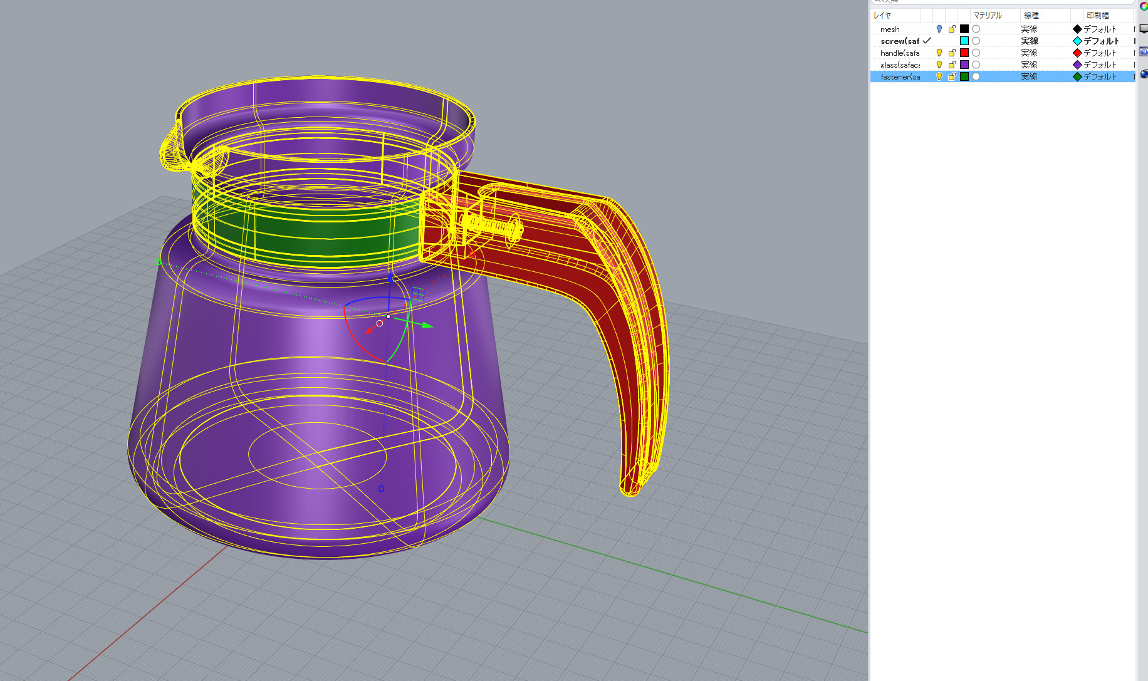This screenshot has height=681, width=1148.
Task: Toggle visibility bulb of glass layer
Action: (939, 65)
